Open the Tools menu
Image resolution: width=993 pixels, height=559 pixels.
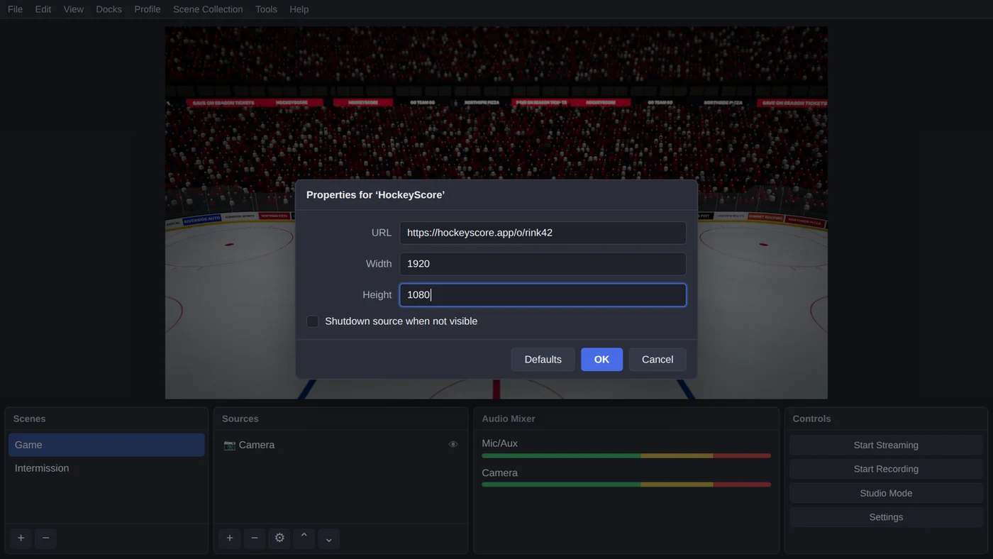point(266,9)
